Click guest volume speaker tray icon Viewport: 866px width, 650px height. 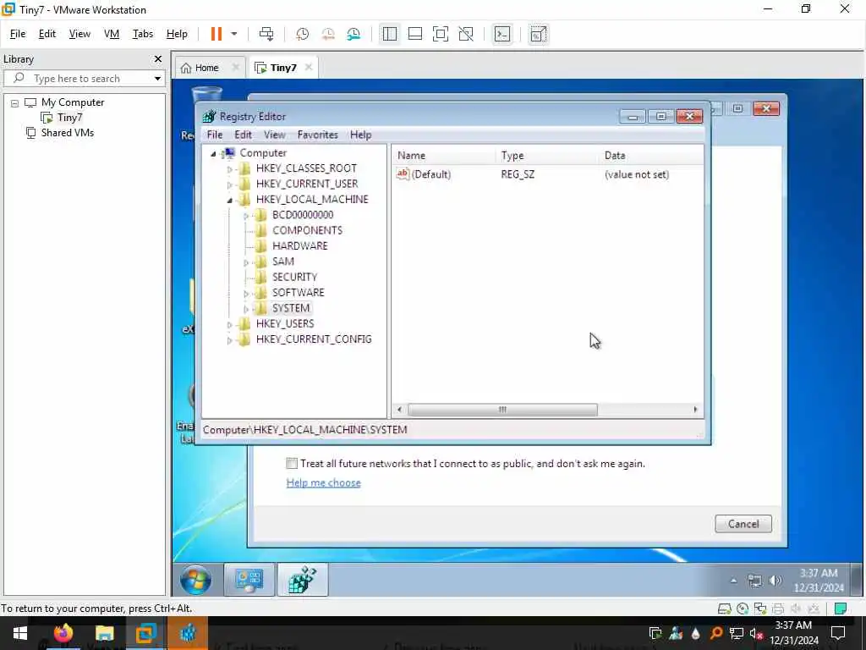click(775, 580)
